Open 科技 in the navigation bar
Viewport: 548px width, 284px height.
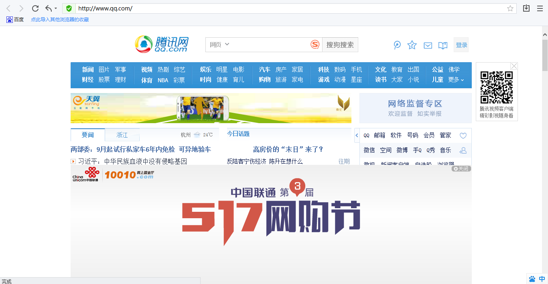click(324, 69)
